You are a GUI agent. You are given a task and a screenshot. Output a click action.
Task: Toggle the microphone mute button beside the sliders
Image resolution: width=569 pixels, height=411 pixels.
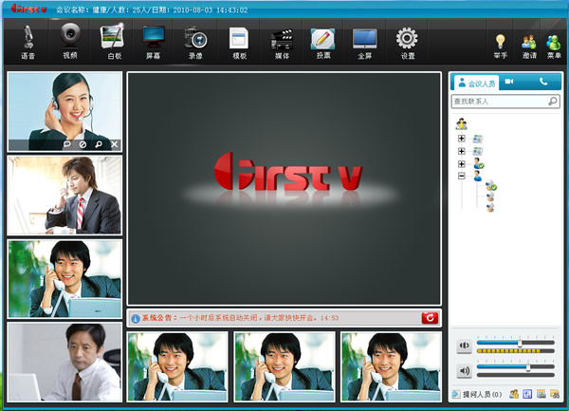pyautogui.click(x=464, y=346)
